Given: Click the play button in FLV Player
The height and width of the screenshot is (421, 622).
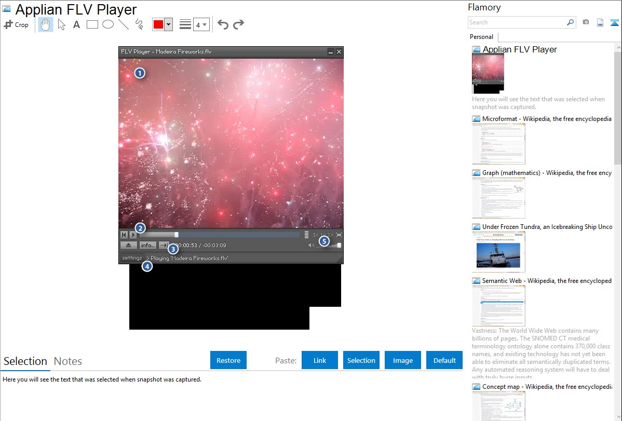Looking at the screenshot, I should click(x=133, y=235).
